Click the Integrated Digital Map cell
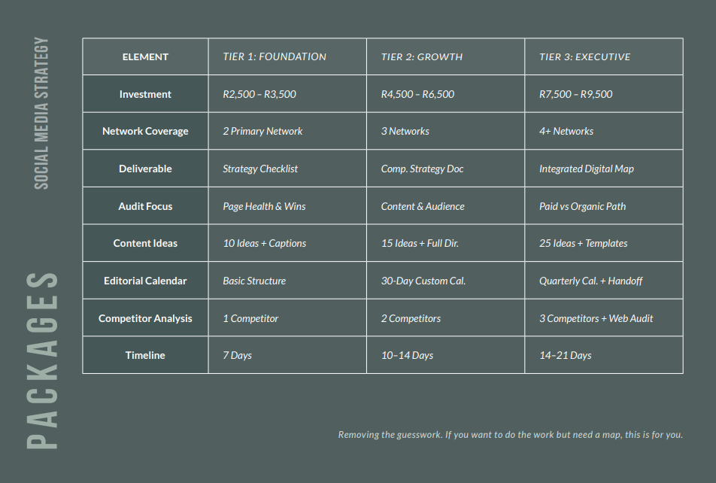Viewport: 716px width, 483px height. point(586,169)
